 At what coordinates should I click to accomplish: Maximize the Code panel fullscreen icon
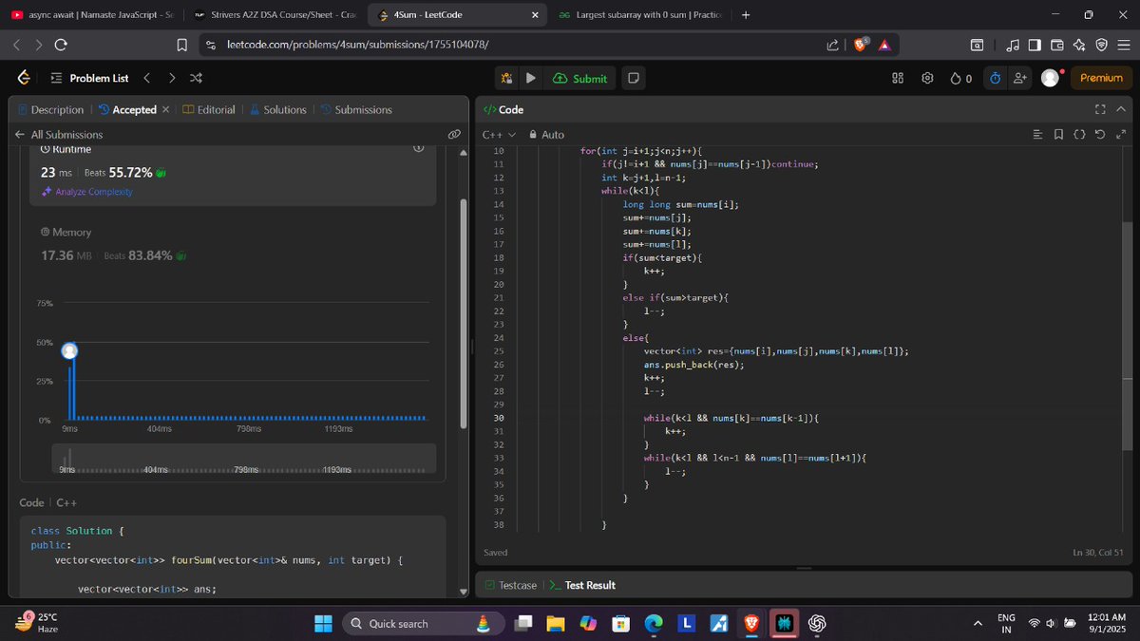pyautogui.click(x=1101, y=110)
